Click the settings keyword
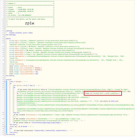Screen dimensions: 135x137 [x=9, y=31]
